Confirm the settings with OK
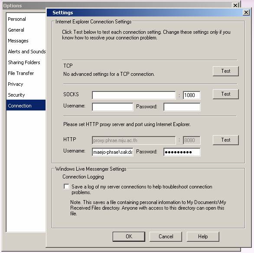254x253 pixels. pyautogui.click(x=129, y=237)
